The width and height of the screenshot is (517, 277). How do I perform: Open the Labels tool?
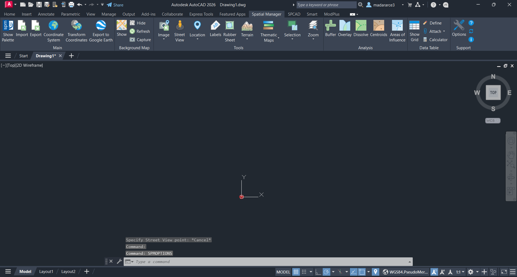(215, 29)
